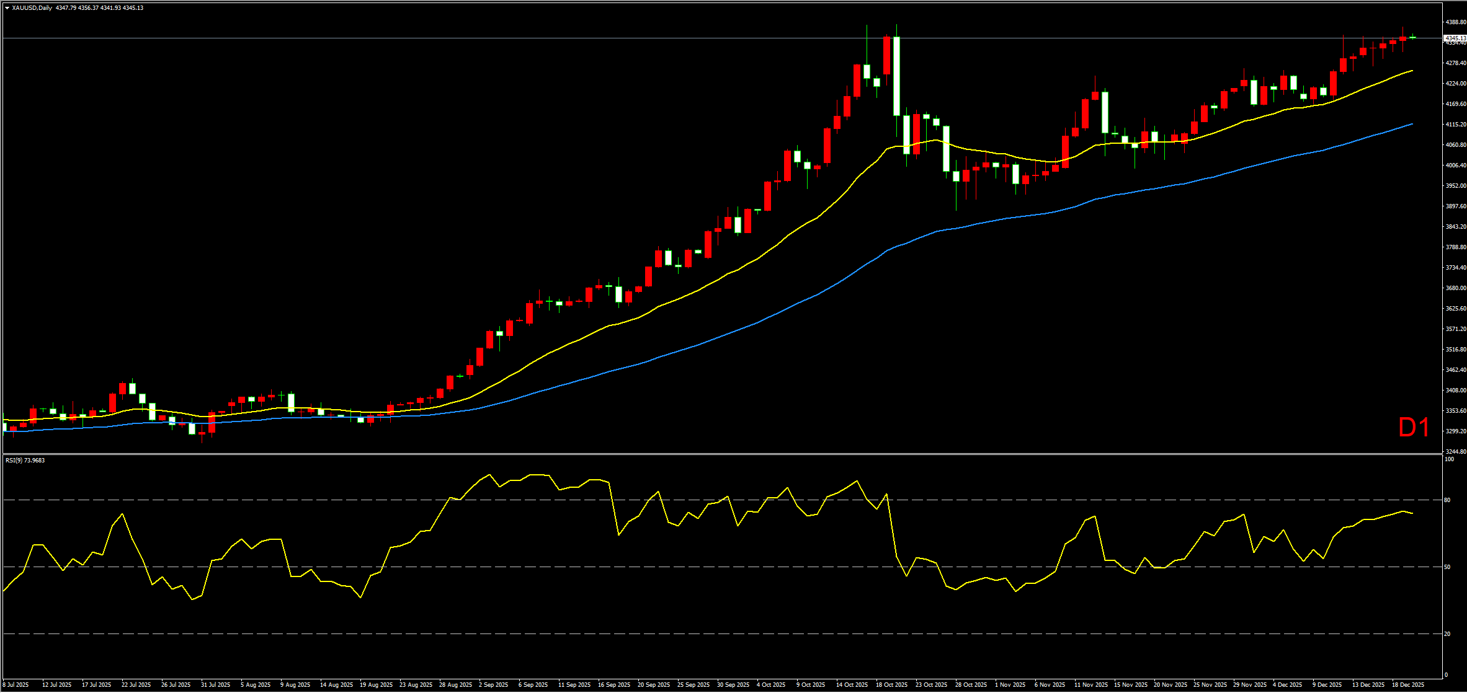1467x693 pixels.
Task: Select the right end of blue moving average
Action: coord(1412,124)
